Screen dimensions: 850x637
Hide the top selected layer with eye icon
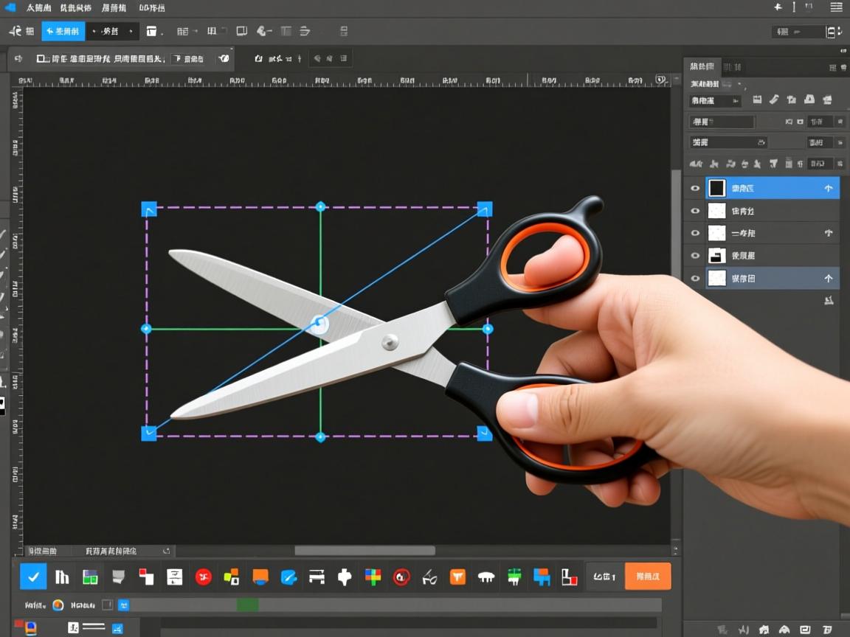click(x=694, y=189)
